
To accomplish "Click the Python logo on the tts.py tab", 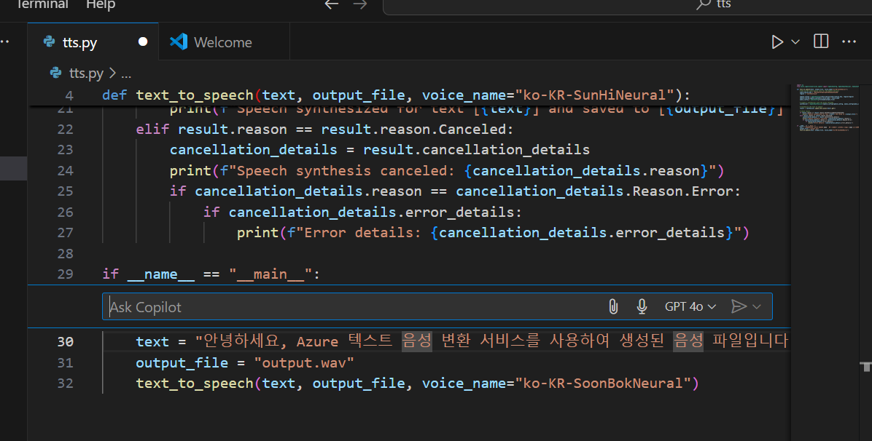I will [x=48, y=41].
